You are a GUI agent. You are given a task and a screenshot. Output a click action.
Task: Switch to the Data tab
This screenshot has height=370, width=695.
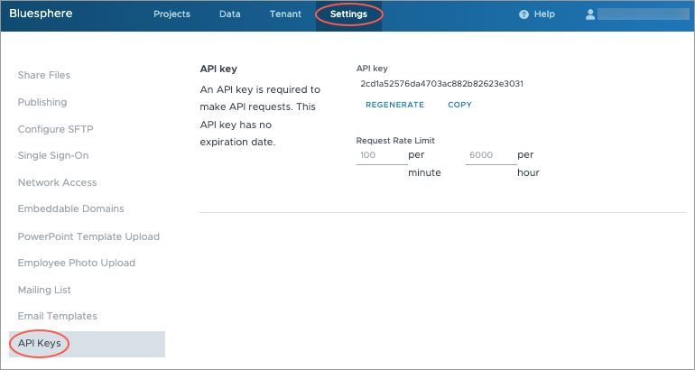pos(229,15)
